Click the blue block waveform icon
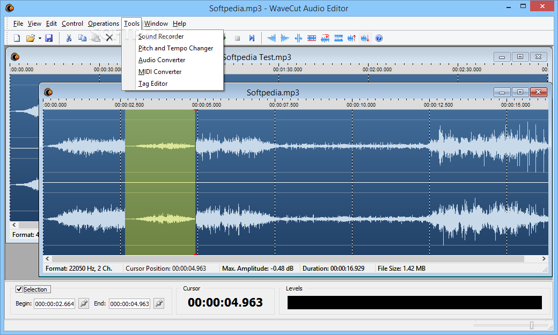The height and width of the screenshot is (335, 558). [x=339, y=38]
